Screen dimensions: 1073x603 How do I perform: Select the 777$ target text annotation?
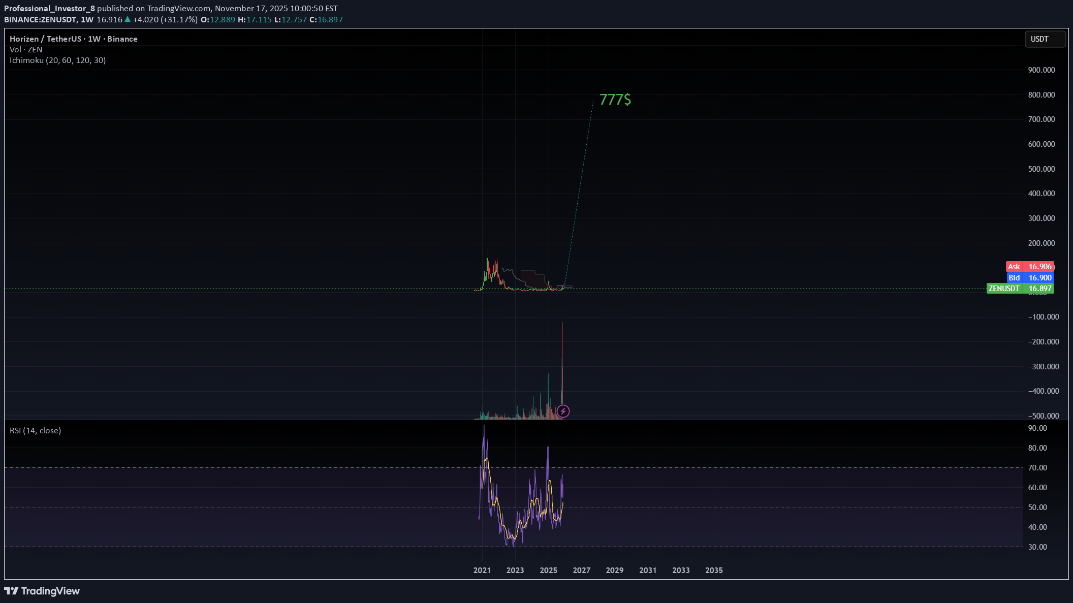pyautogui.click(x=615, y=100)
